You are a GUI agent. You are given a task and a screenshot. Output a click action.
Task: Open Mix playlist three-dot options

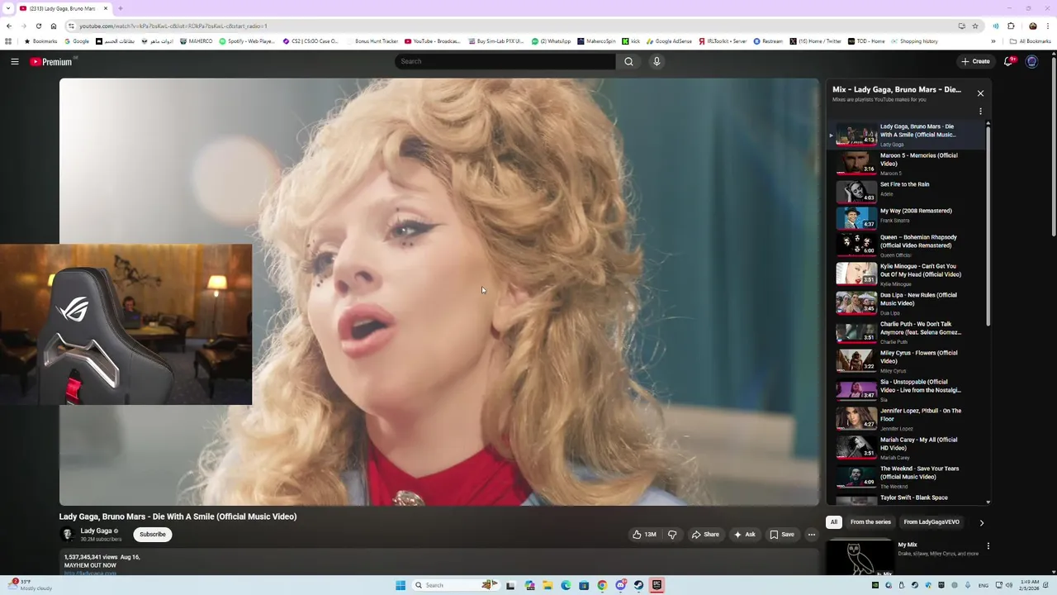point(980,112)
